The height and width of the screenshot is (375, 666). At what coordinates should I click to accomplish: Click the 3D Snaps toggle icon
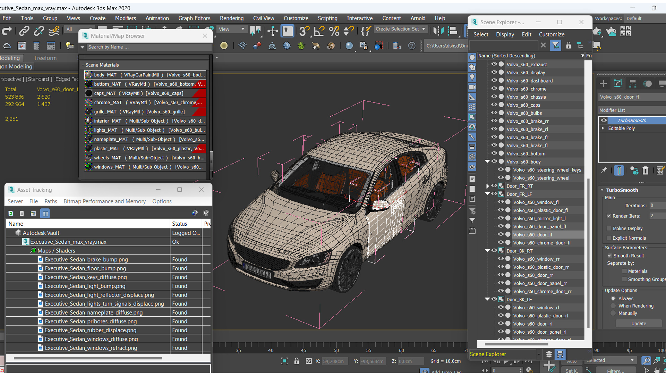tap(304, 31)
